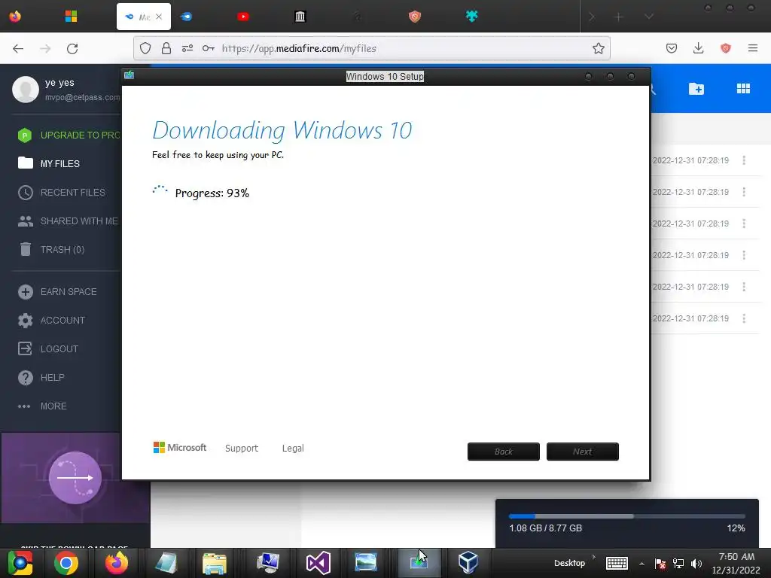Switch to the YouTube tab
The image size is (771, 578).
(243, 17)
